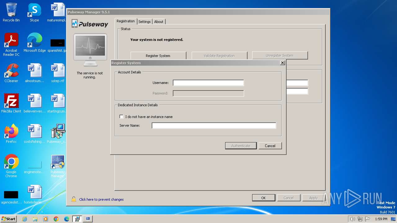This screenshot has width=397, height=223.
Task: Check I do not have an instance name
Action: tap(121, 116)
